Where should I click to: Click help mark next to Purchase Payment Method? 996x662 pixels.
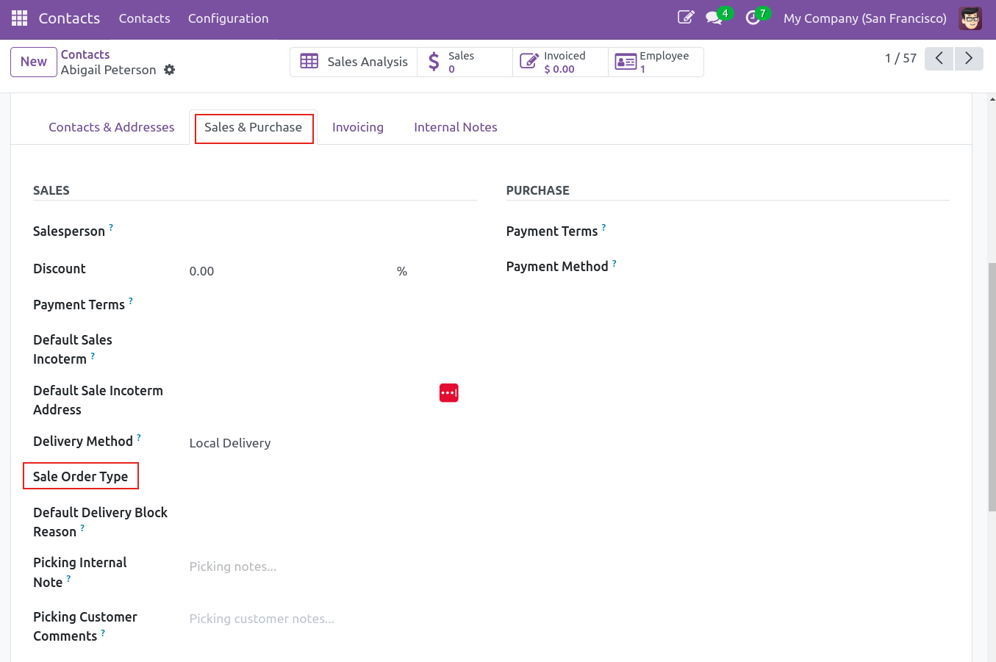[615, 262]
